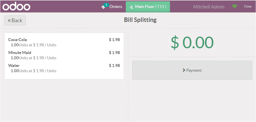Return to Main Floor T11 tab

148,7
